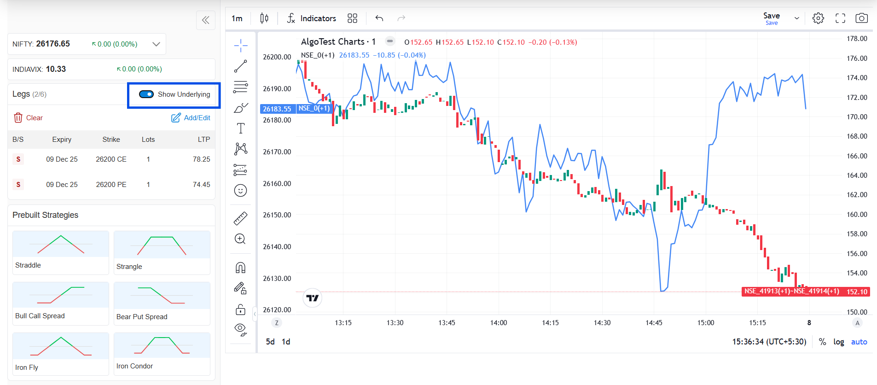Image resolution: width=877 pixels, height=385 pixels.
Task: Toggle log scale mode
Action: point(839,342)
